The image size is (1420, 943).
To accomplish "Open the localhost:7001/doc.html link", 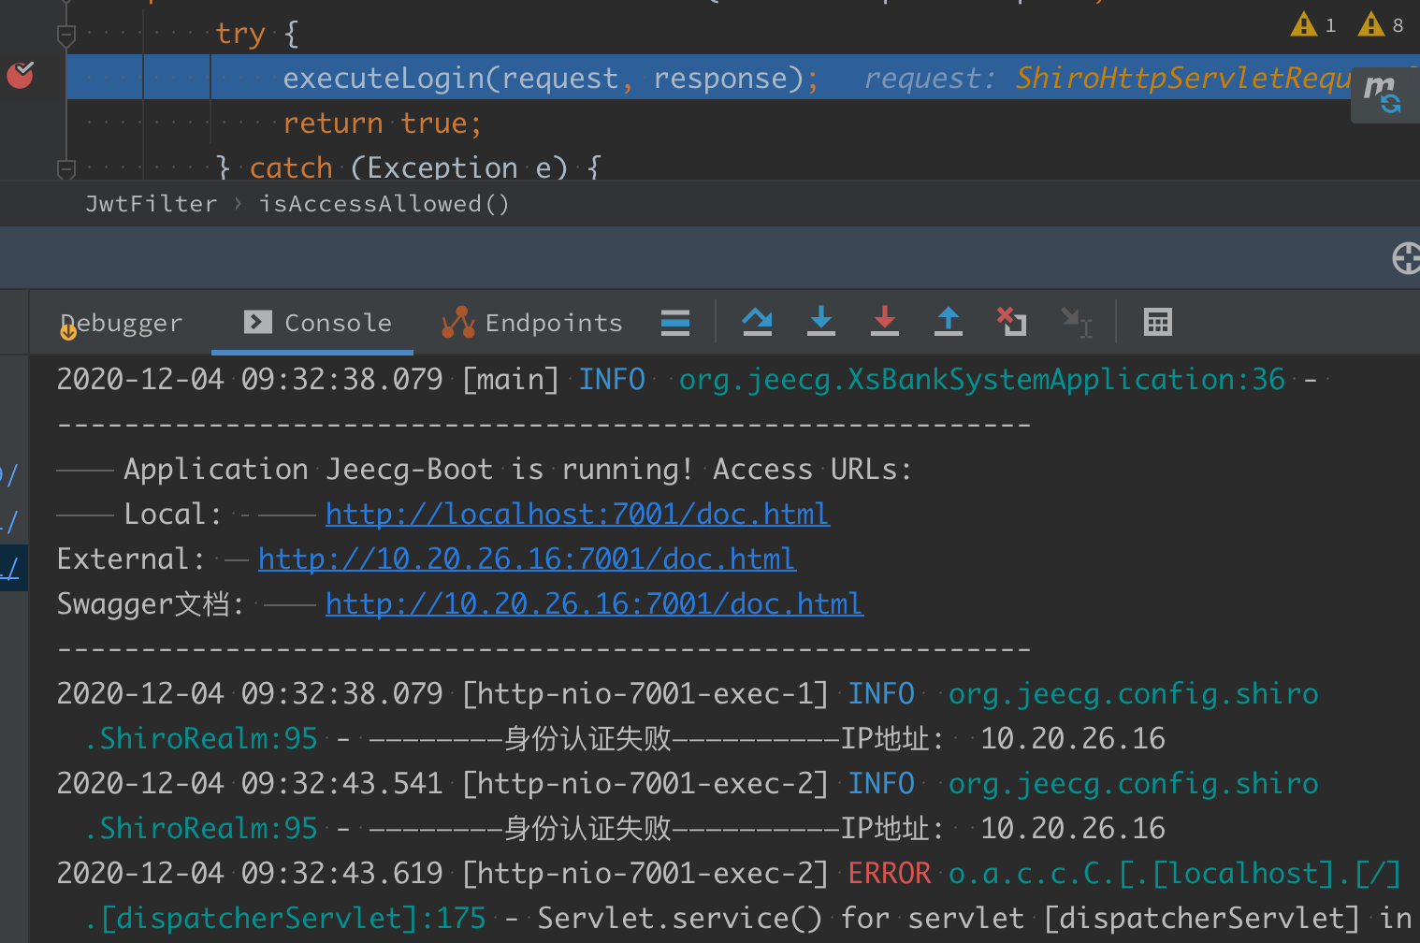I will (x=576, y=513).
